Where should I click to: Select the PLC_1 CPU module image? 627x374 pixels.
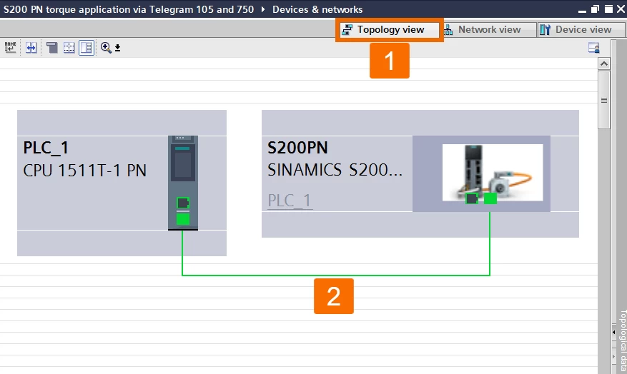(x=183, y=183)
